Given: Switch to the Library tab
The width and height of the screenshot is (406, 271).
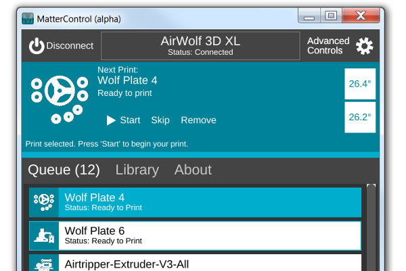Looking at the screenshot, I should [137, 170].
